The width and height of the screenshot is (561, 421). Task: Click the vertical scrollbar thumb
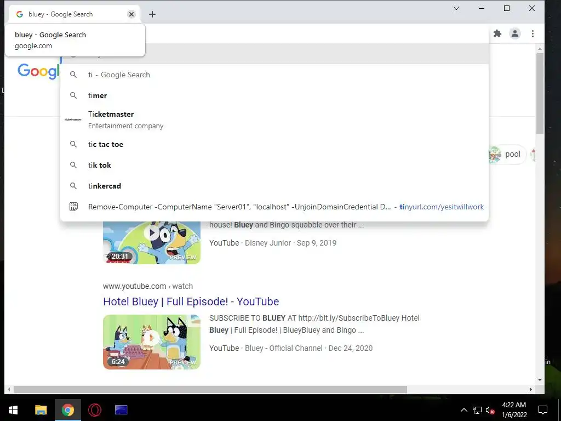(540, 94)
